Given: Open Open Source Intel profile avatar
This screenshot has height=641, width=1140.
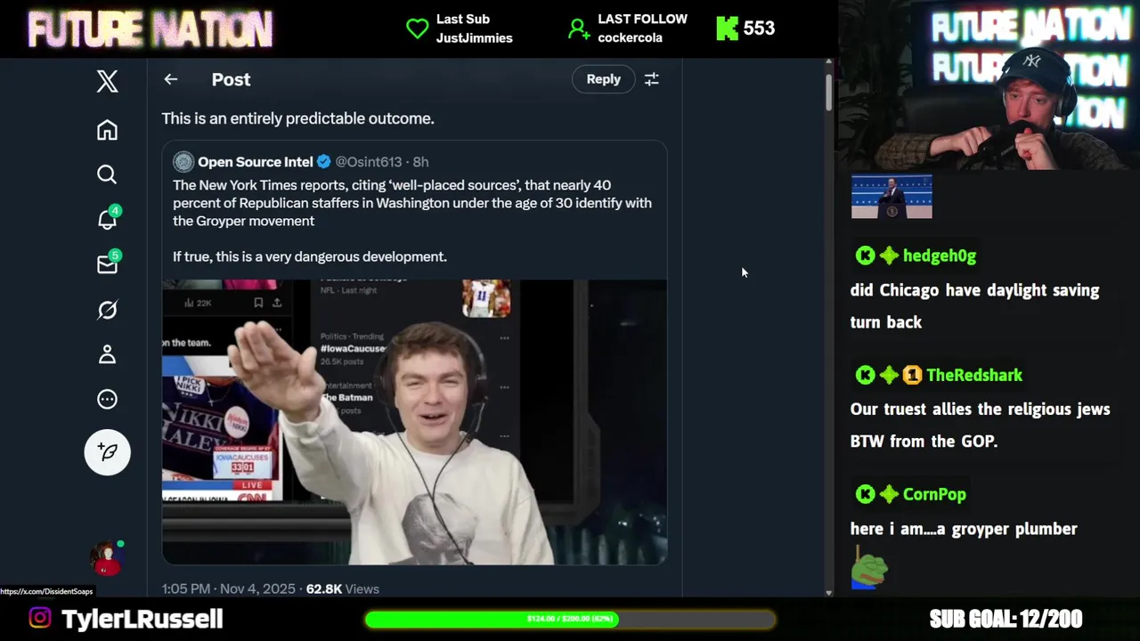Looking at the screenshot, I should click(183, 161).
